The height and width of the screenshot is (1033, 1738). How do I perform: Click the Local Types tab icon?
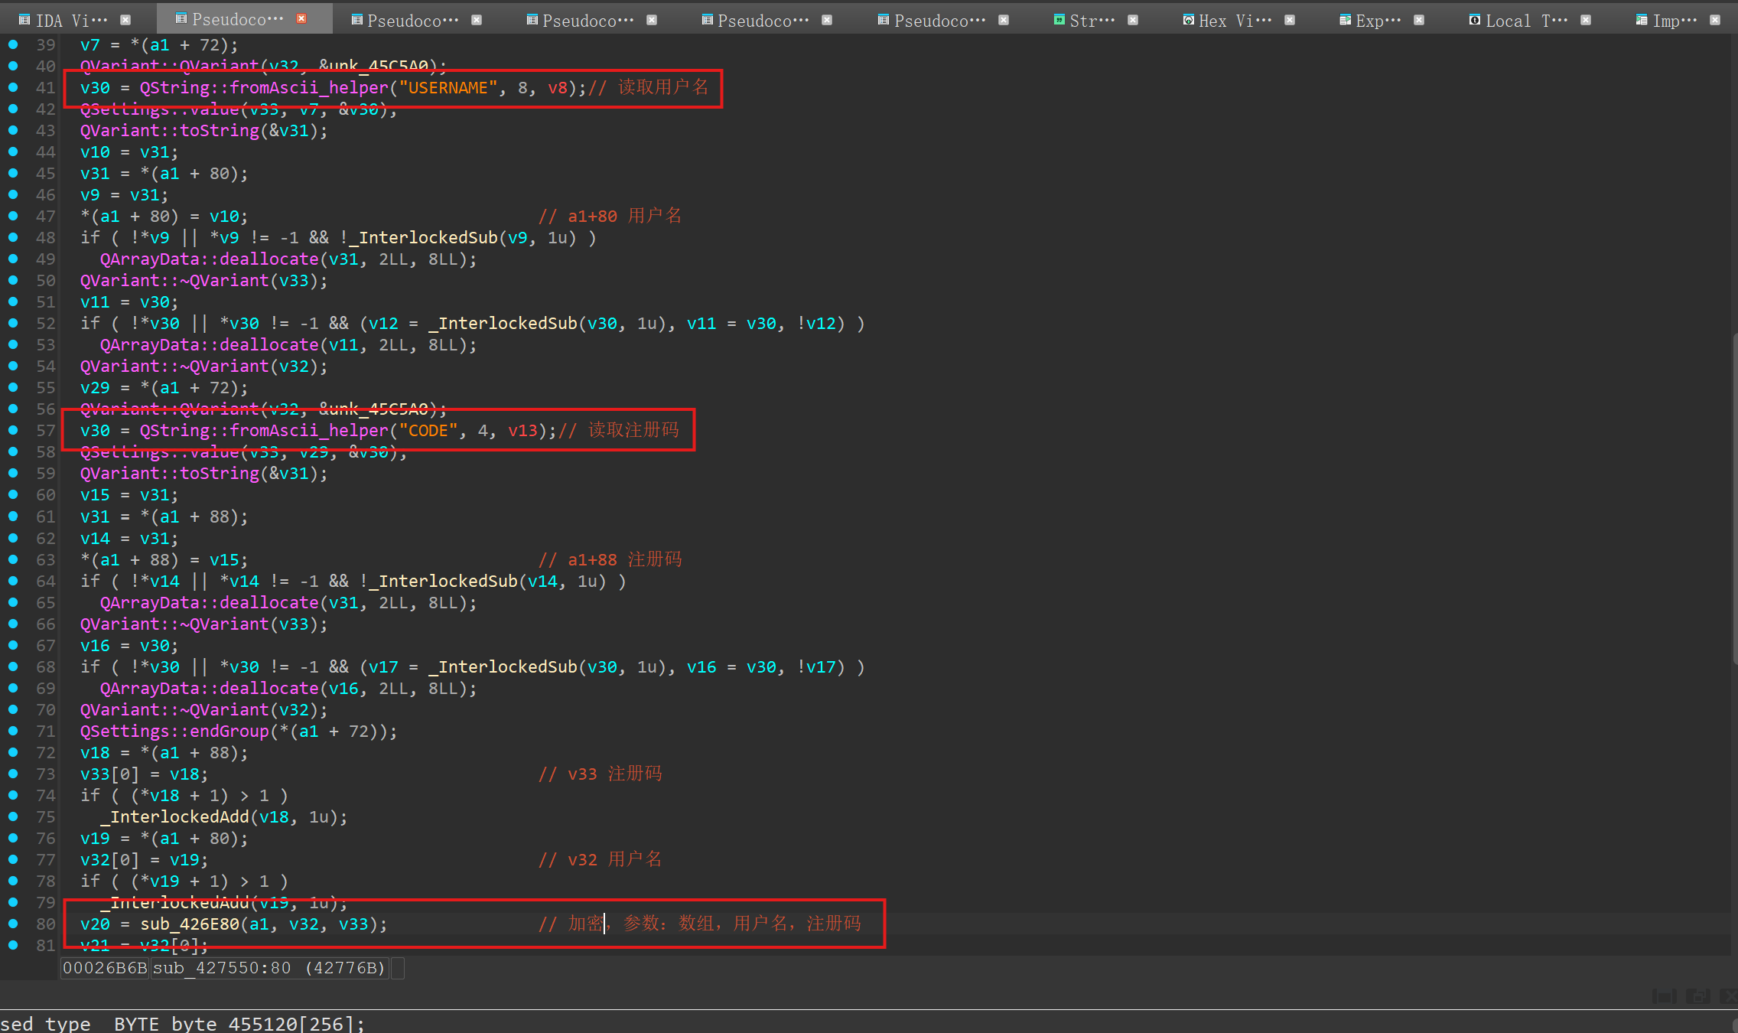point(1474,20)
